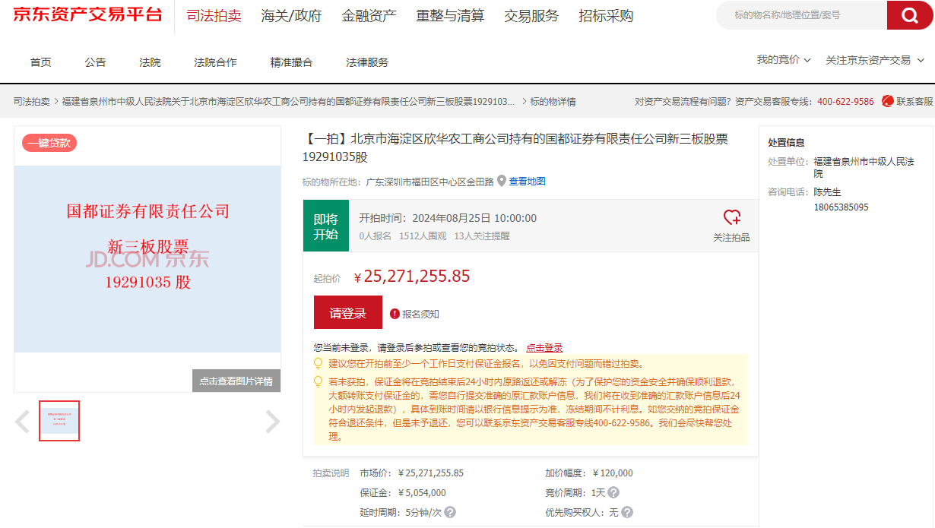Click the auction title 【一拍】北京市海淀区欣华农工商公司
This screenshot has width=935, height=528.
click(515, 148)
